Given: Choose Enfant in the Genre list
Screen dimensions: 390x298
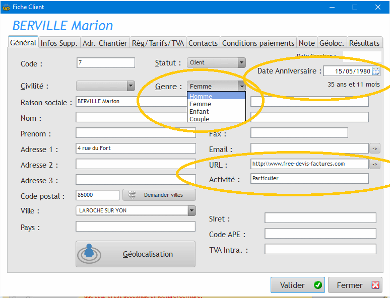Looking at the screenshot, I should pos(216,111).
